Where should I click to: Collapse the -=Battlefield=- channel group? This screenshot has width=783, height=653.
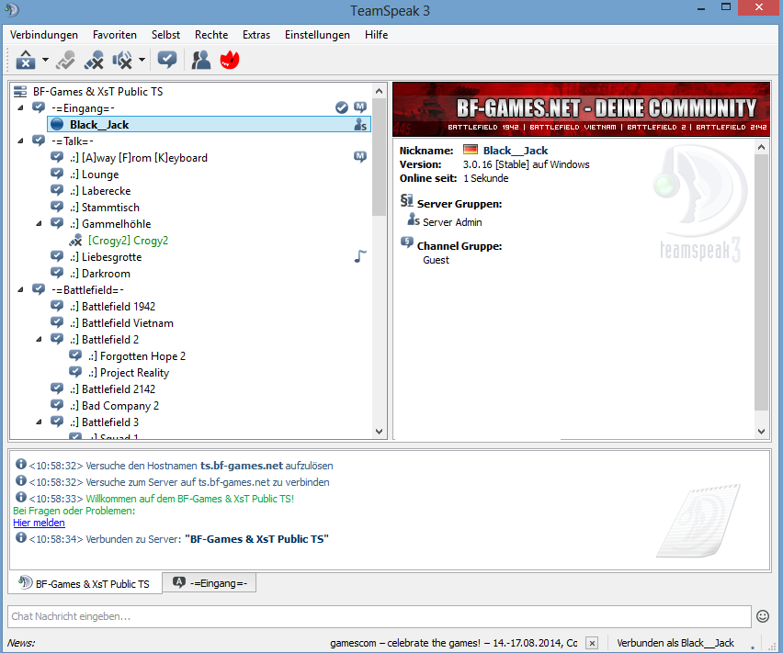(20, 290)
